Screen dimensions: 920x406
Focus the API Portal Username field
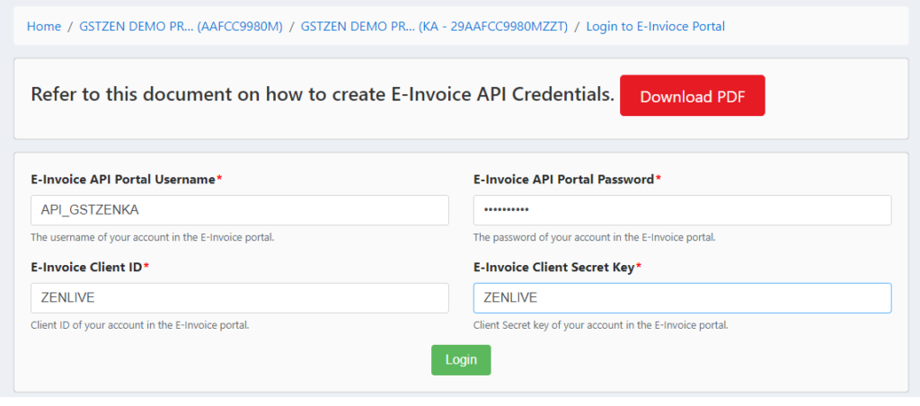239,210
